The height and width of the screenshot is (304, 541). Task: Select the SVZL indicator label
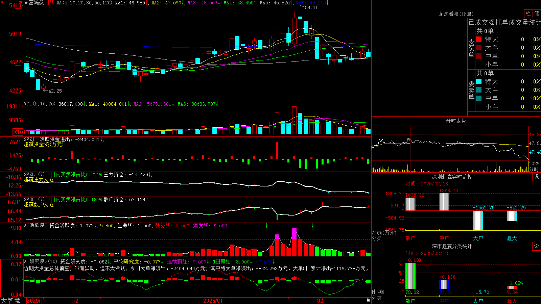(x=29, y=175)
